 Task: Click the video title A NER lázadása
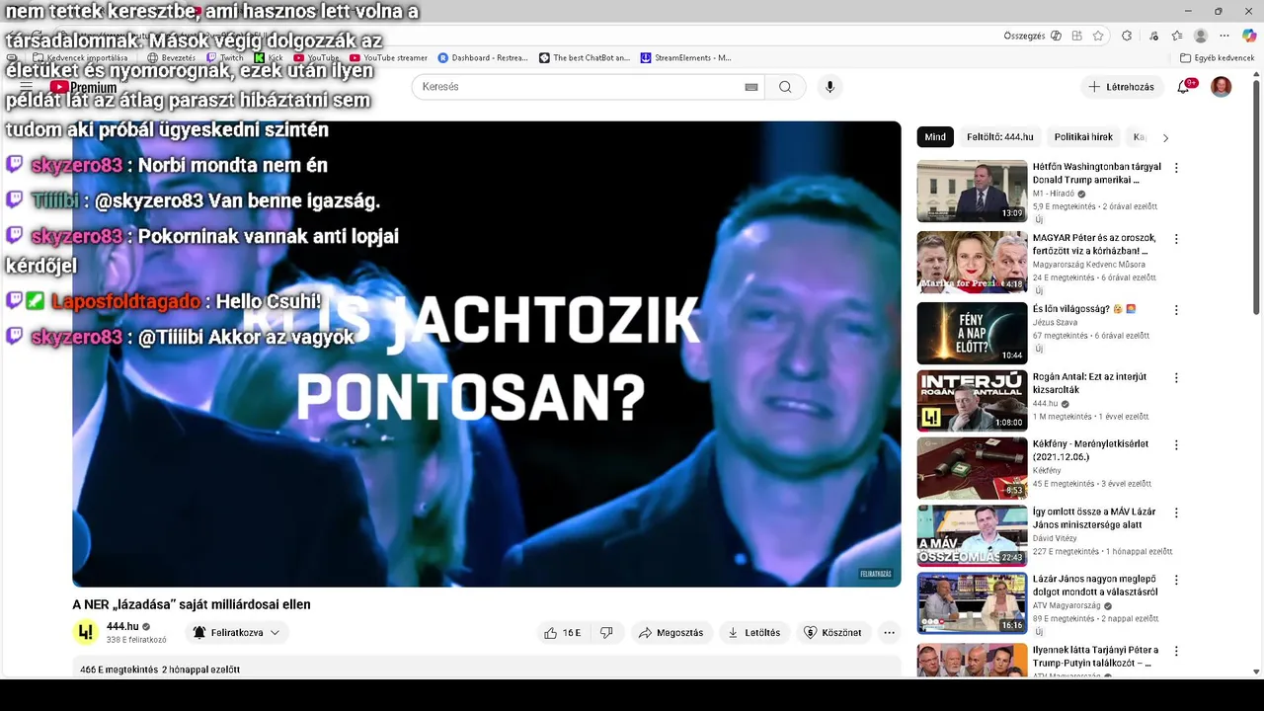[192, 604]
